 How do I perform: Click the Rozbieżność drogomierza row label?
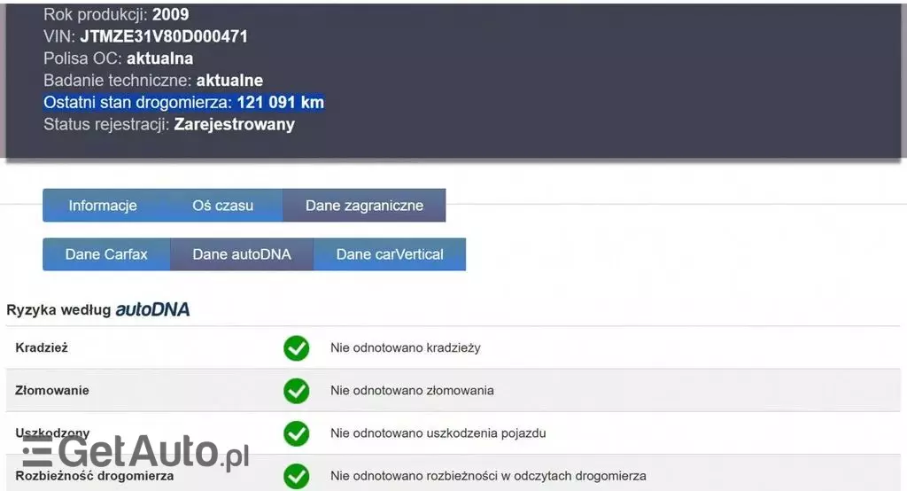click(95, 476)
